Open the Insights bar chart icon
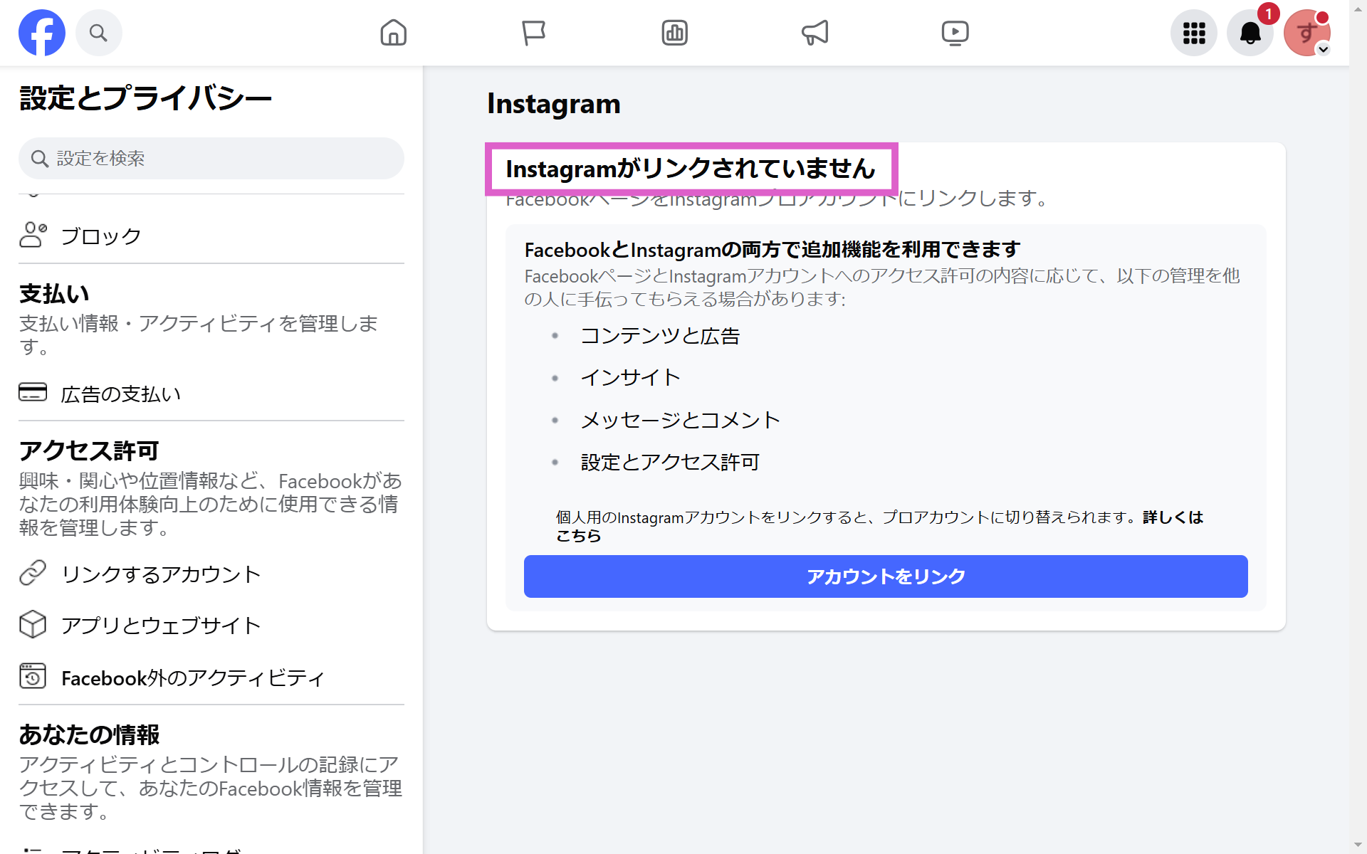 (x=674, y=33)
